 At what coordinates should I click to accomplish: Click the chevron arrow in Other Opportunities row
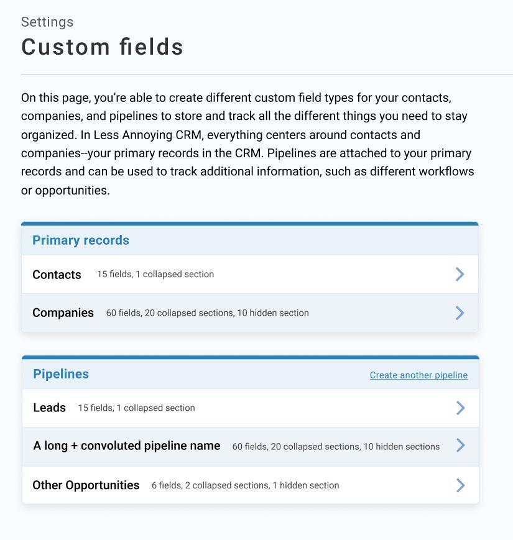[x=460, y=485]
